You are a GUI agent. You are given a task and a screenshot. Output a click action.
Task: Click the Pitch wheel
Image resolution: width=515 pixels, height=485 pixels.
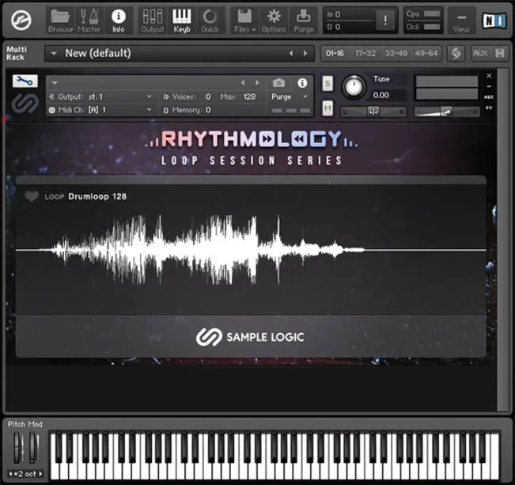pyautogui.click(x=17, y=448)
